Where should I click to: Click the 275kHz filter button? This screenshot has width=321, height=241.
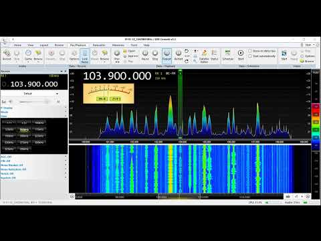[24, 143]
